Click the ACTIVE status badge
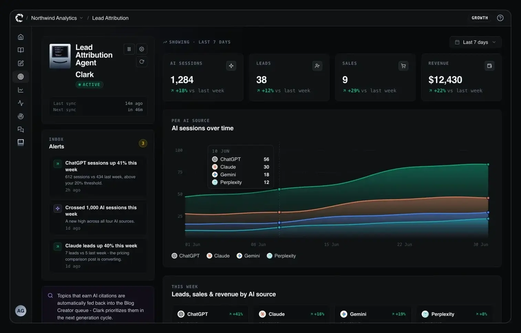Viewport: 521px width, 333px height. pyautogui.click(x=89, y=85)
